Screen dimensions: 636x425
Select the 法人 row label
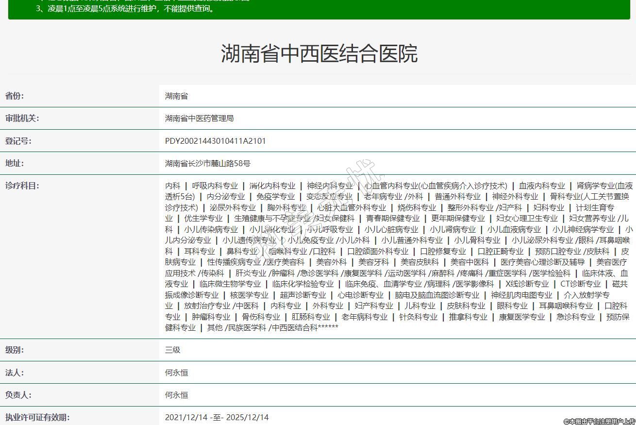coord(15,373)
